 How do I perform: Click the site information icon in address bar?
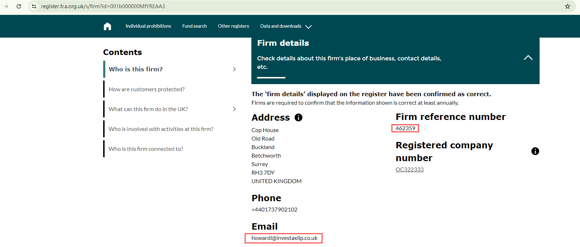tap(34, 6)
